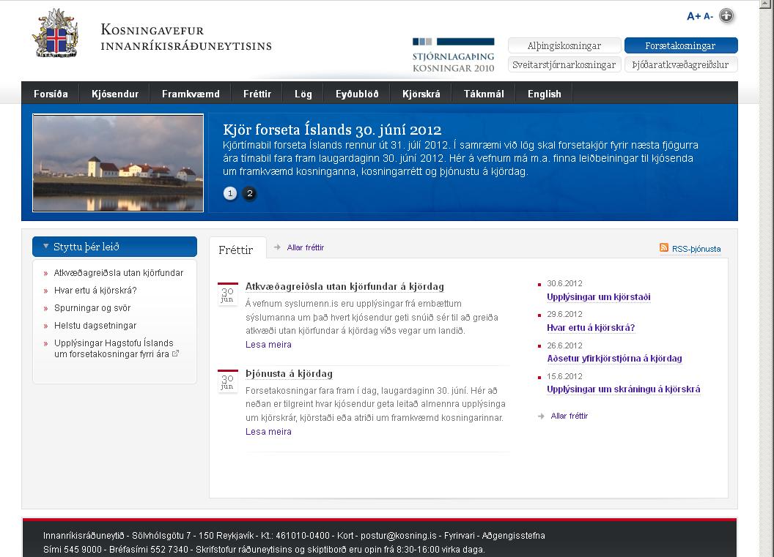This screenshot has height=557, width=774.
Task: Switch the site to English
Action: 544,94
